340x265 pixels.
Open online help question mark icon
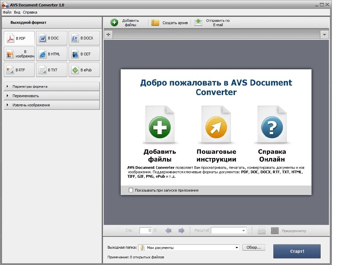coord(272,127)
